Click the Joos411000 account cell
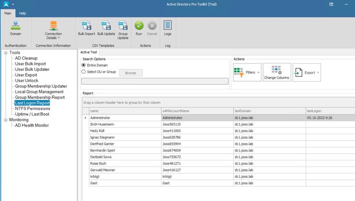The width and height of the screenshot is (355, 201). pyautogui.click(x=197, y=131)
